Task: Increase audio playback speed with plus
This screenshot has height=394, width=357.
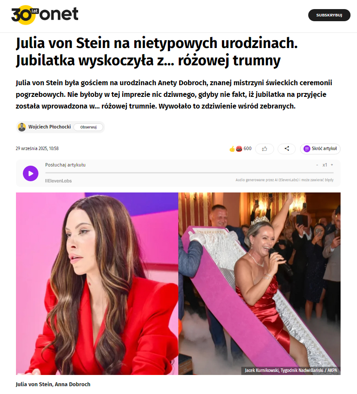Action: (x=332, y=165)
